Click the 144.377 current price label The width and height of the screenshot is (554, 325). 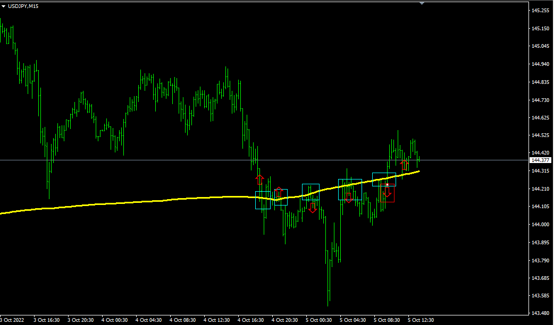tap(540, 160)
